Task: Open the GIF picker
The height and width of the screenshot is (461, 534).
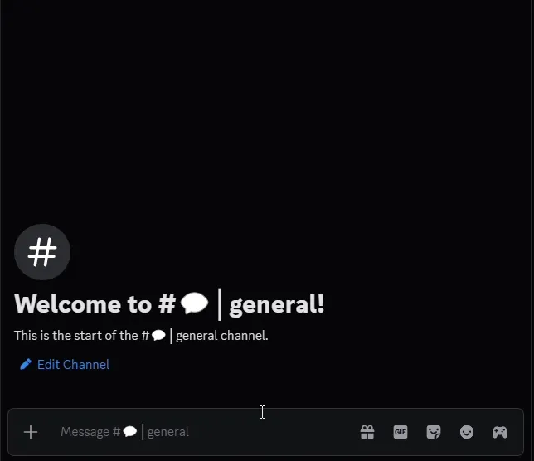Action: pyautogui.click(x=400, y=432)
